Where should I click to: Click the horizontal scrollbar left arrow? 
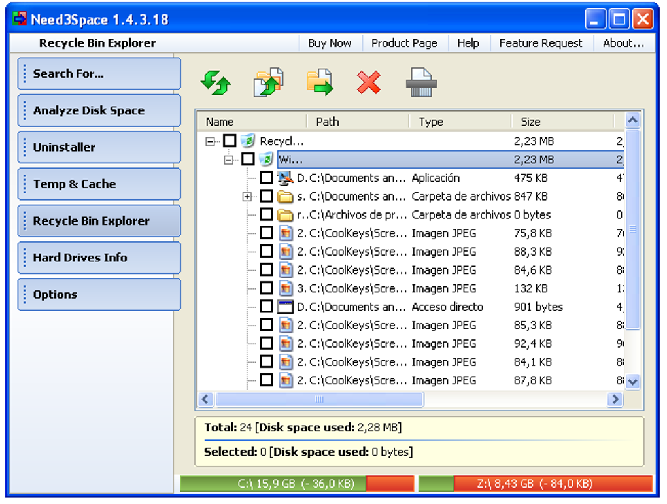(206, 399)
